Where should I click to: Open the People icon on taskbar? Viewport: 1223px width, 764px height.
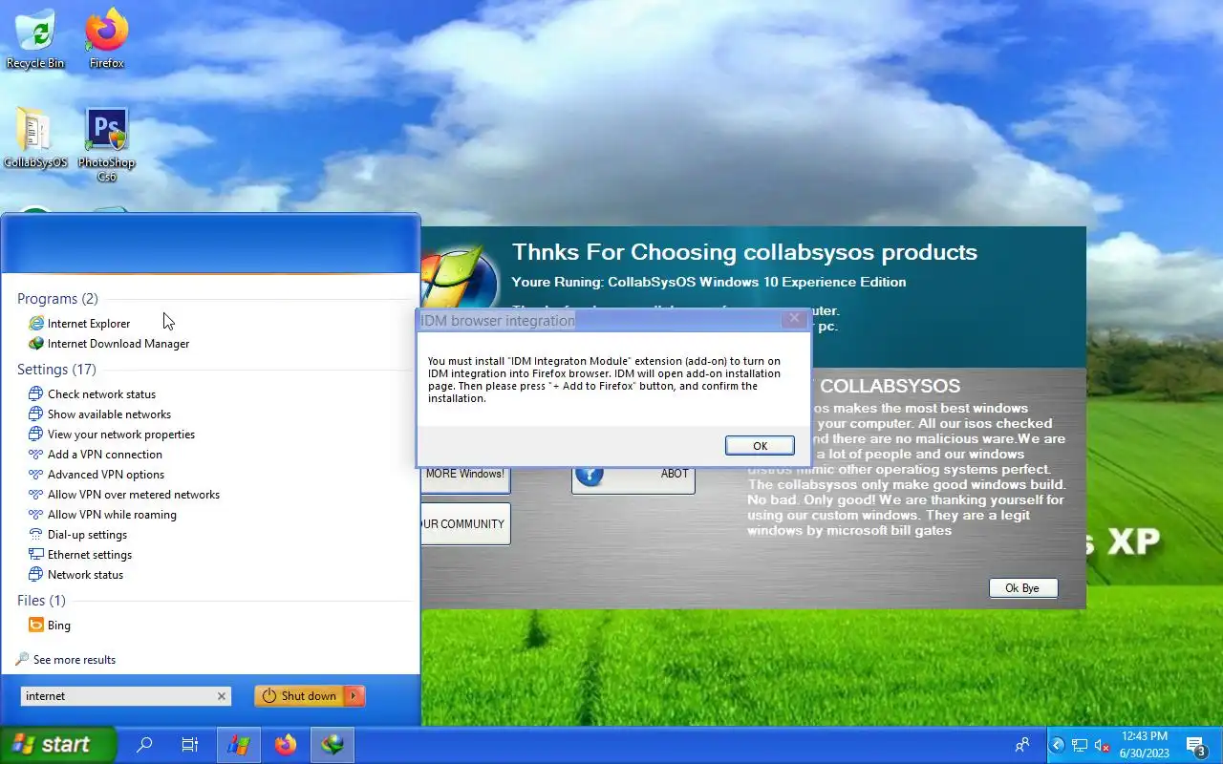point(1022,745)
